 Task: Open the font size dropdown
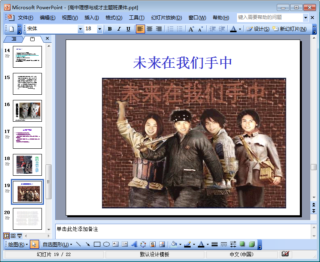coord(100,29)
